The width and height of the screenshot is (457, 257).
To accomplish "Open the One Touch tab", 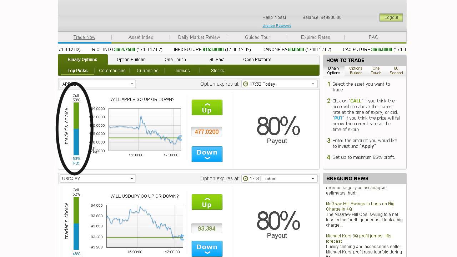I will [175, 60].
